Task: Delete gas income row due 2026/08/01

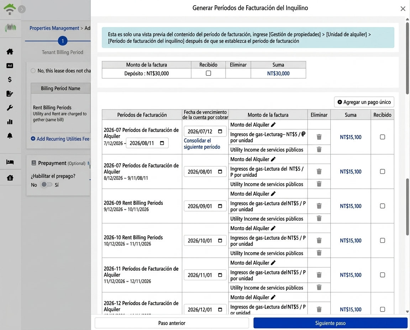Action: [x=319, y=171]
